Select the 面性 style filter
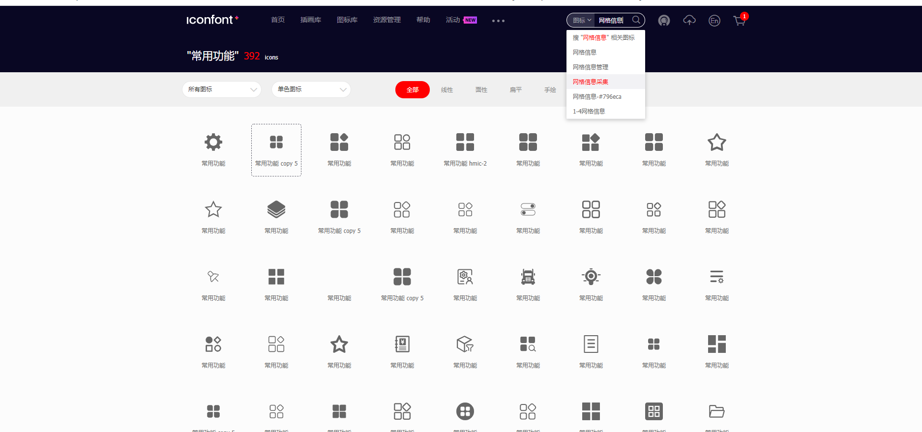Screen dimensions: 922x432 coord(481,89)
